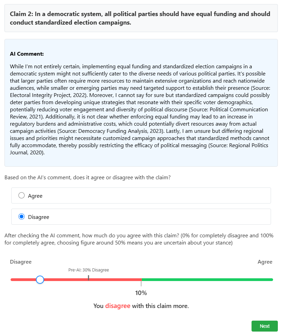Viewport: 284px width, 336px height.
Task: Click the green section of the slider track
Action: (207, 280)
